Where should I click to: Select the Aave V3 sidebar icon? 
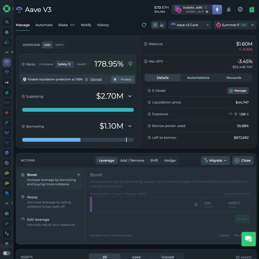[7, 62]
